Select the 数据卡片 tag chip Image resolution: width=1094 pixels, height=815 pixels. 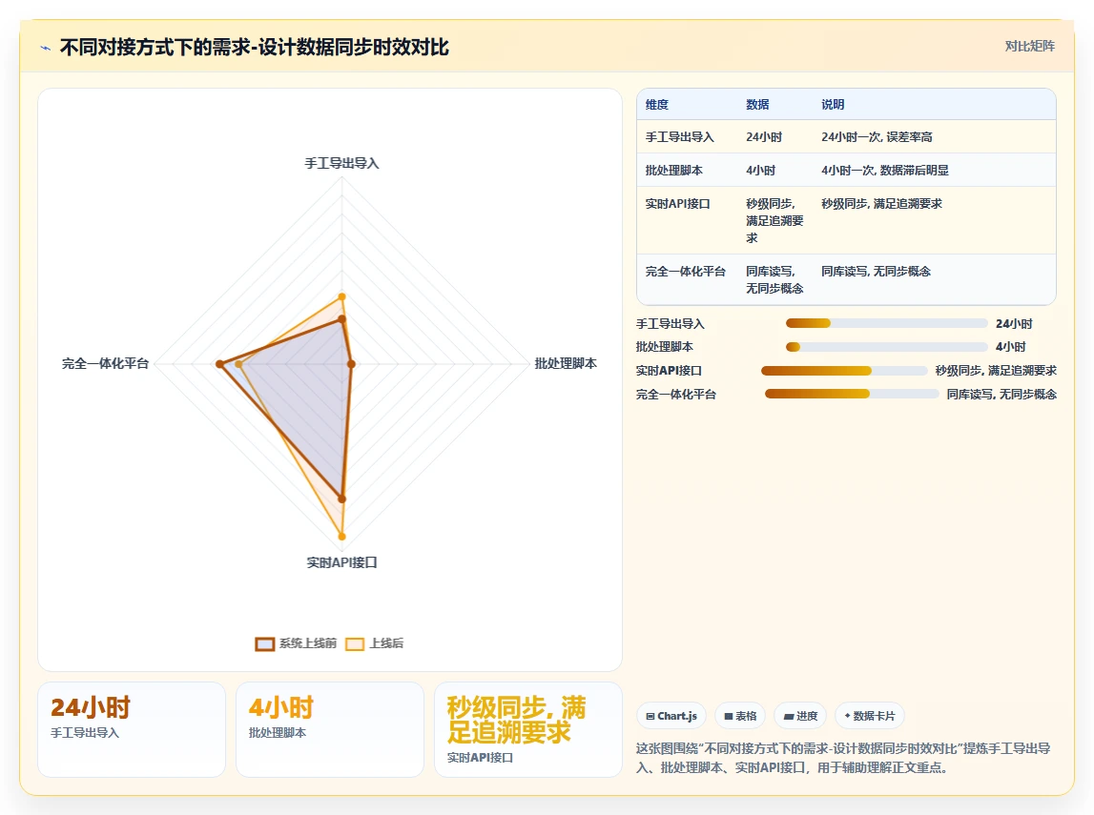[x=869, y=716]
